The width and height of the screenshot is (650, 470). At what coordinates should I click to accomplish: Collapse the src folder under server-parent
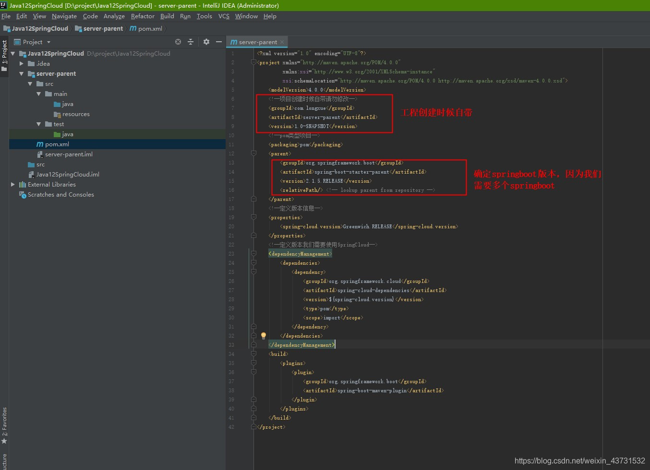[x=30, y=84]
